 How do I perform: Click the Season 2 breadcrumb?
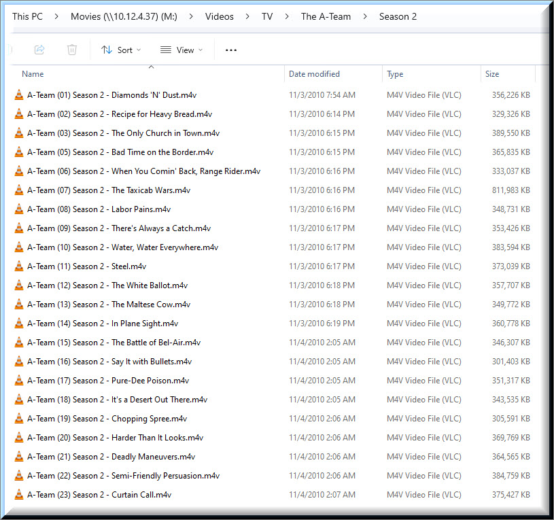[x=398, y=16]
